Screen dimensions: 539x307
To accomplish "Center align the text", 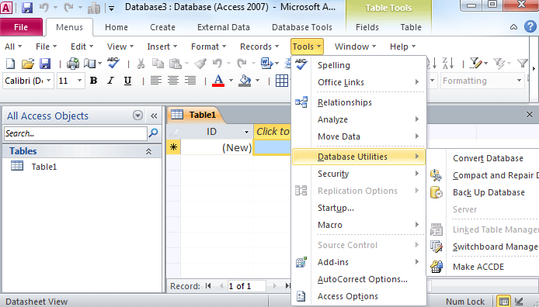I will [173, 81].
